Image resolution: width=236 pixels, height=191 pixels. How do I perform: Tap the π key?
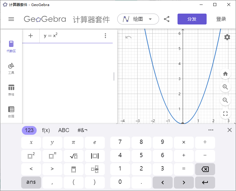coord(74,143)
